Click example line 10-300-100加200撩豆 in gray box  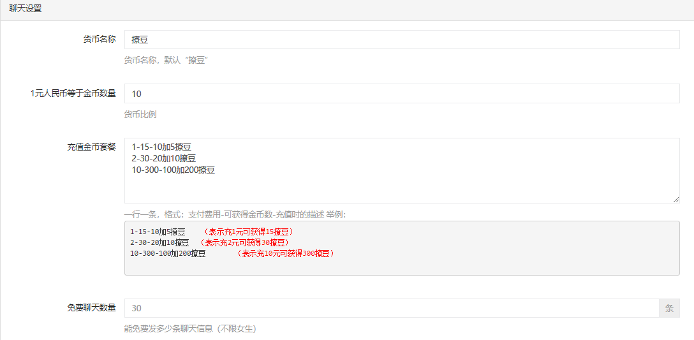point(168,254)
